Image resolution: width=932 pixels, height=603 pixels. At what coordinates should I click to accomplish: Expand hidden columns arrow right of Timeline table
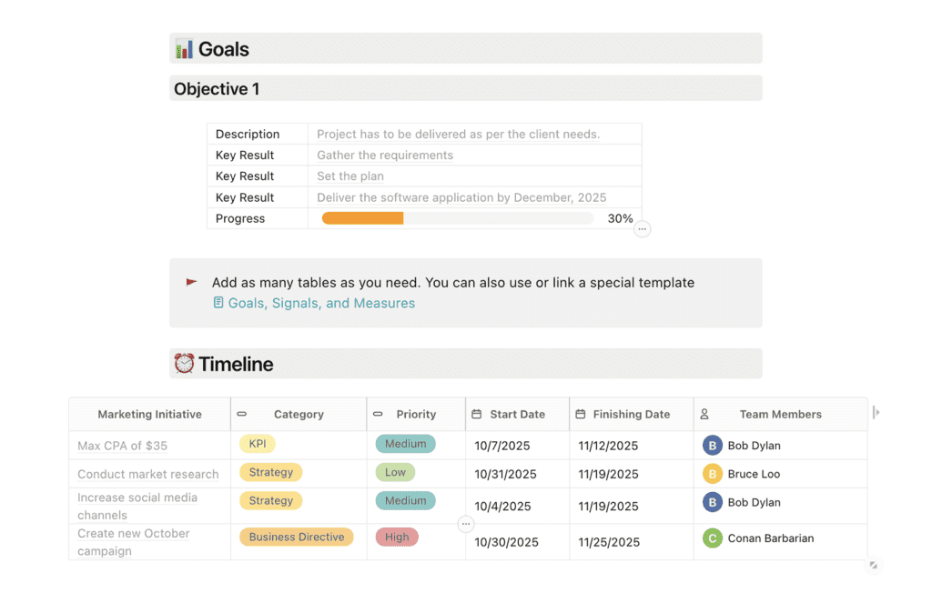(x=876, y=412)
